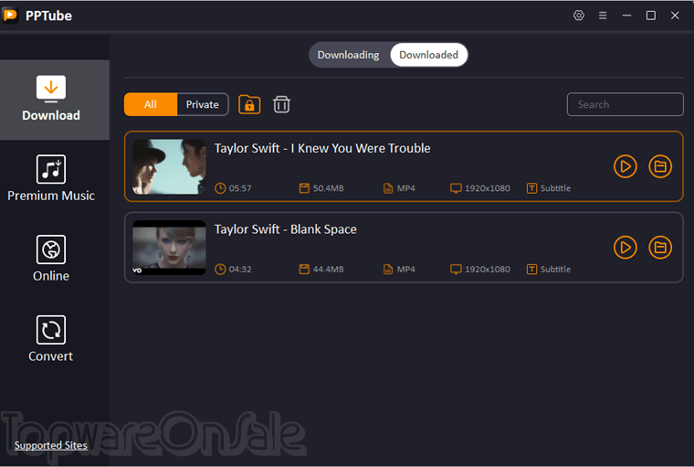Screen dimensions: 694x467
Task: Click duration 05:57 clock icon
Action: (x=220, y=188)
